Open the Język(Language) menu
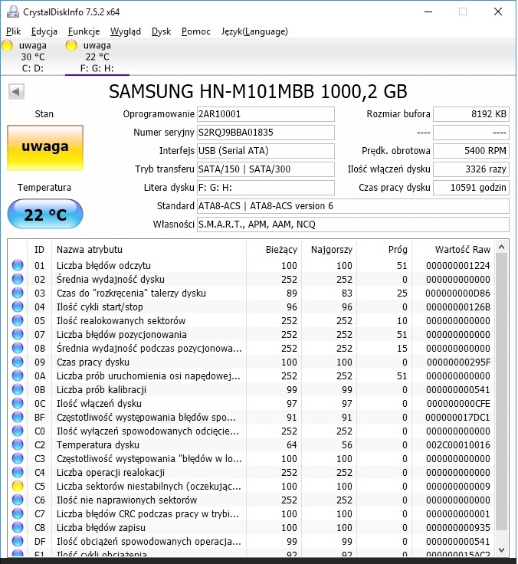Viewport: 518px width, 564px height. click(254, 31)
